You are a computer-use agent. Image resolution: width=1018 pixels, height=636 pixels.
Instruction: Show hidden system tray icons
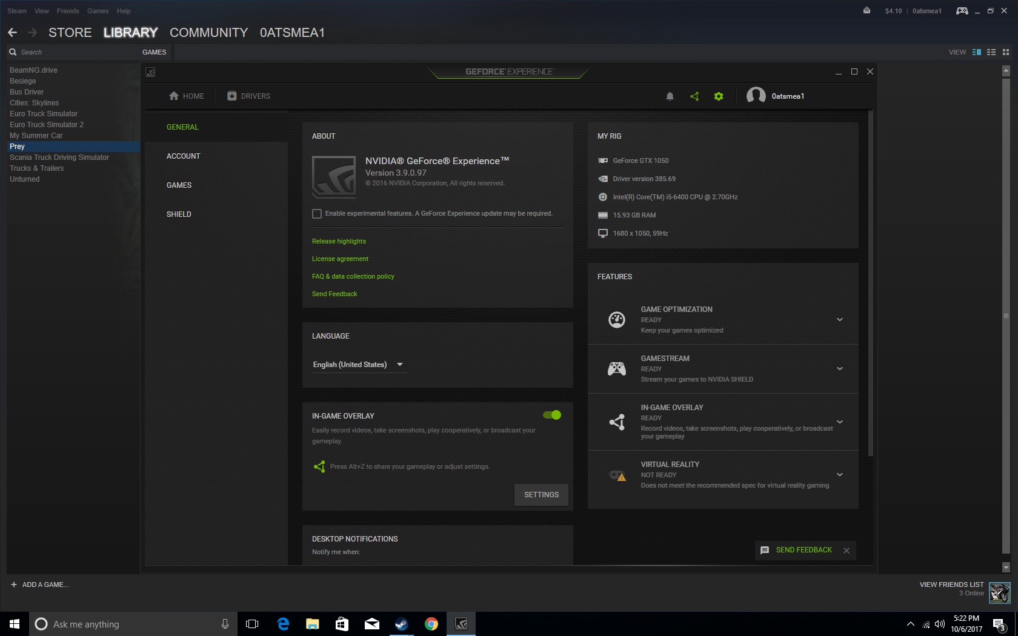910,624
